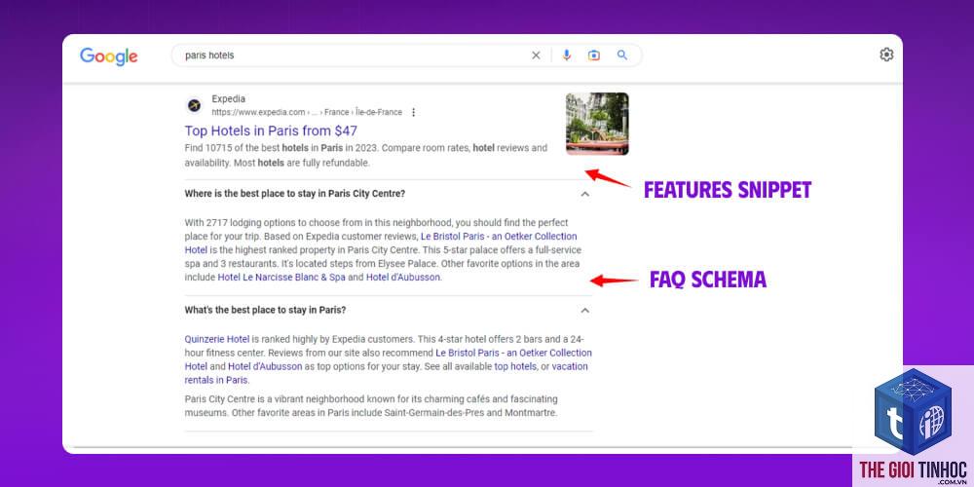
Task: Open Hotel d'Aubusson link in second answer
Action: 265,366
